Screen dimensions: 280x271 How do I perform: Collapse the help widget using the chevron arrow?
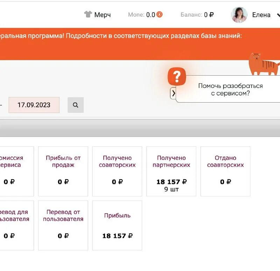tap(173, 93)
